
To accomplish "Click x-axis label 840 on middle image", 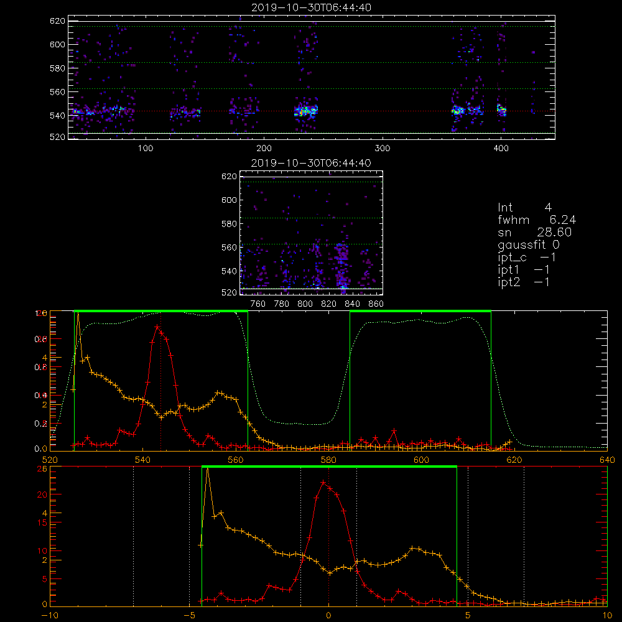I will (352, 304).
